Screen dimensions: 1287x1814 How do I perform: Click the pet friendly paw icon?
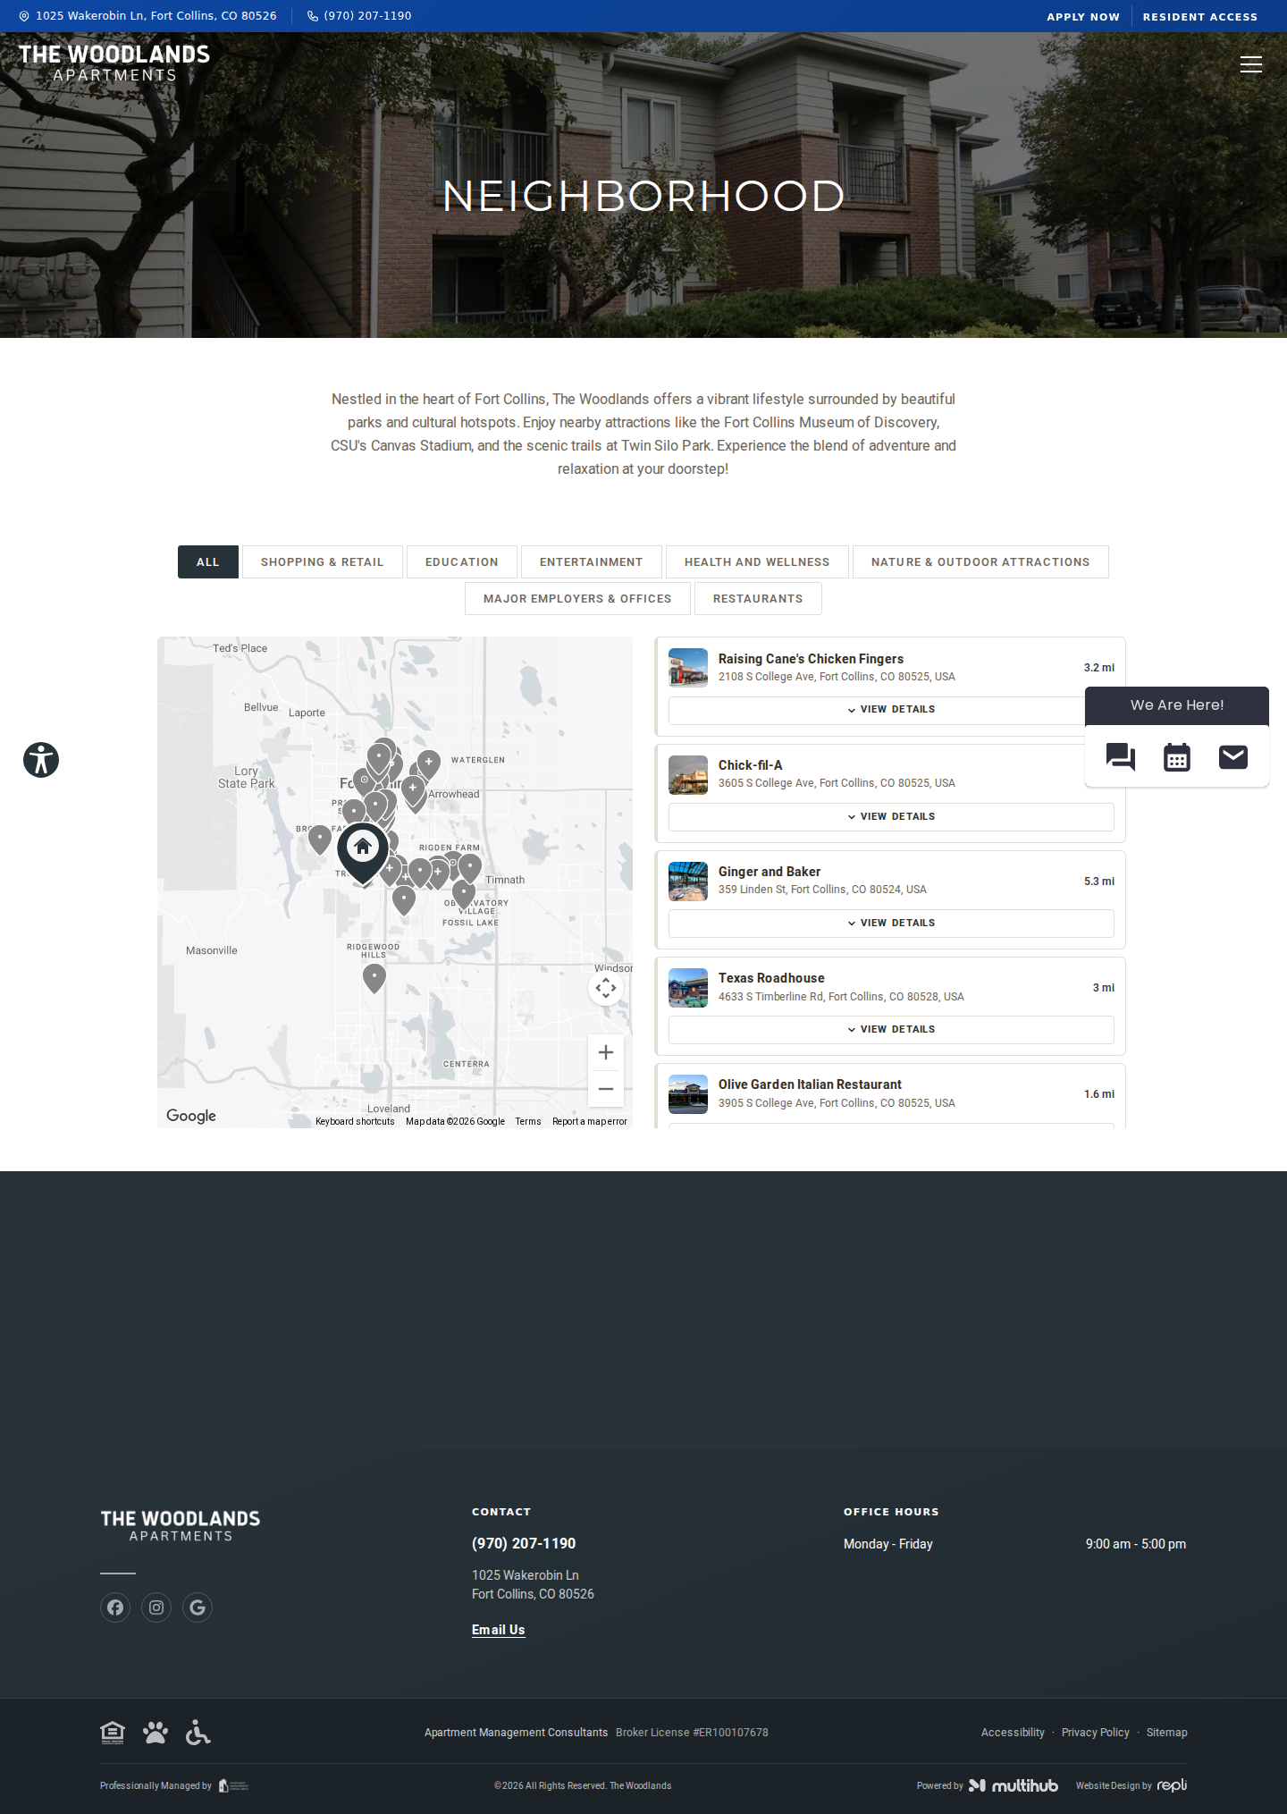[156, 1733]
